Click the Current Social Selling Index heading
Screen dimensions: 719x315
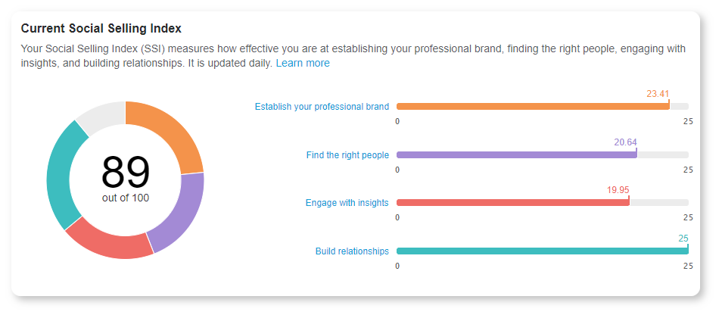coord(101,29)
